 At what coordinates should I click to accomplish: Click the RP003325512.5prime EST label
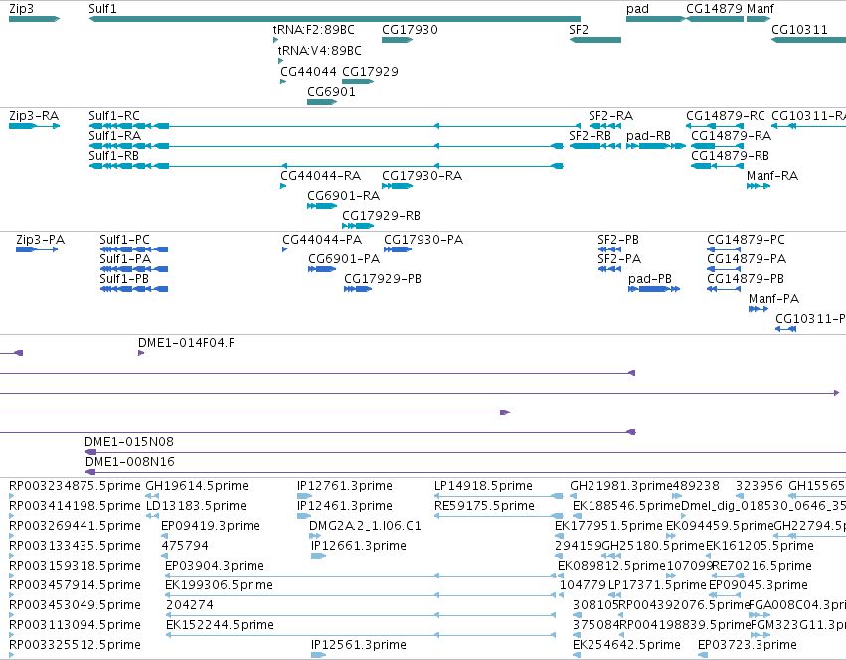75,645
